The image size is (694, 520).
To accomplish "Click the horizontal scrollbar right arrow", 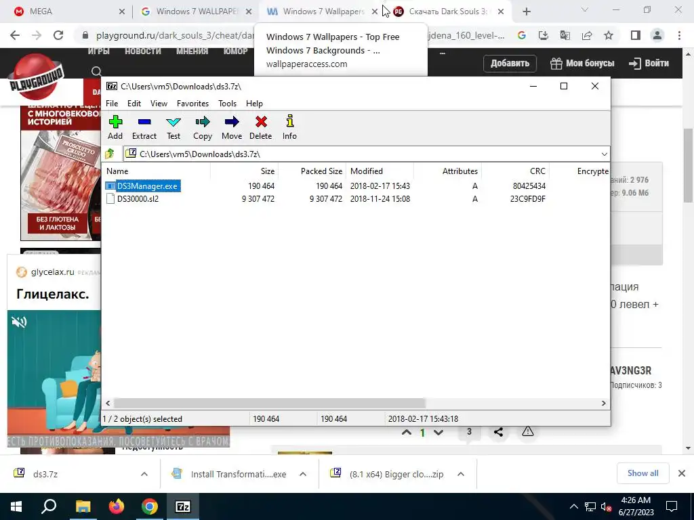I will [x=604, y=404].
